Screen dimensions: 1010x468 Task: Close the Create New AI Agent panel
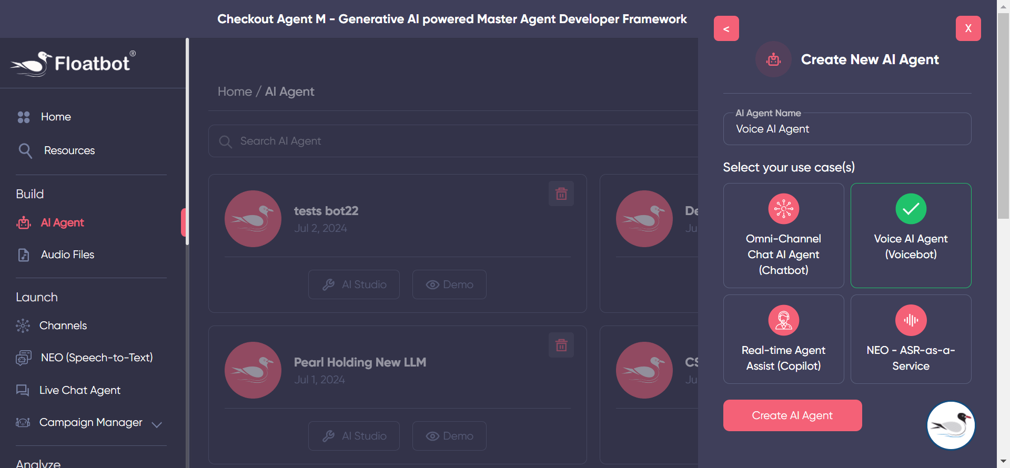[968, 28]
